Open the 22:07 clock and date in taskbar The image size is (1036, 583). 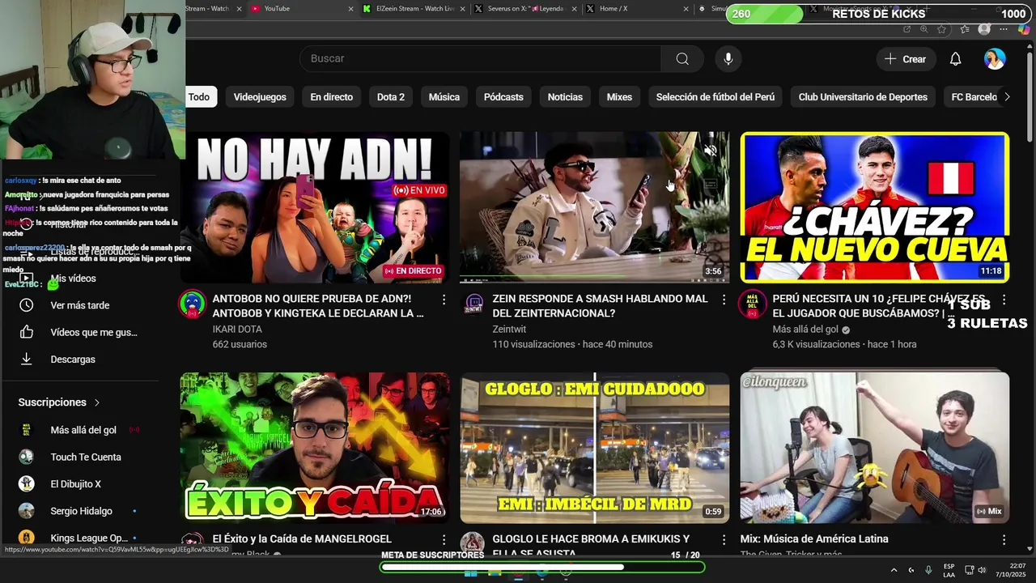(1012, 570)
